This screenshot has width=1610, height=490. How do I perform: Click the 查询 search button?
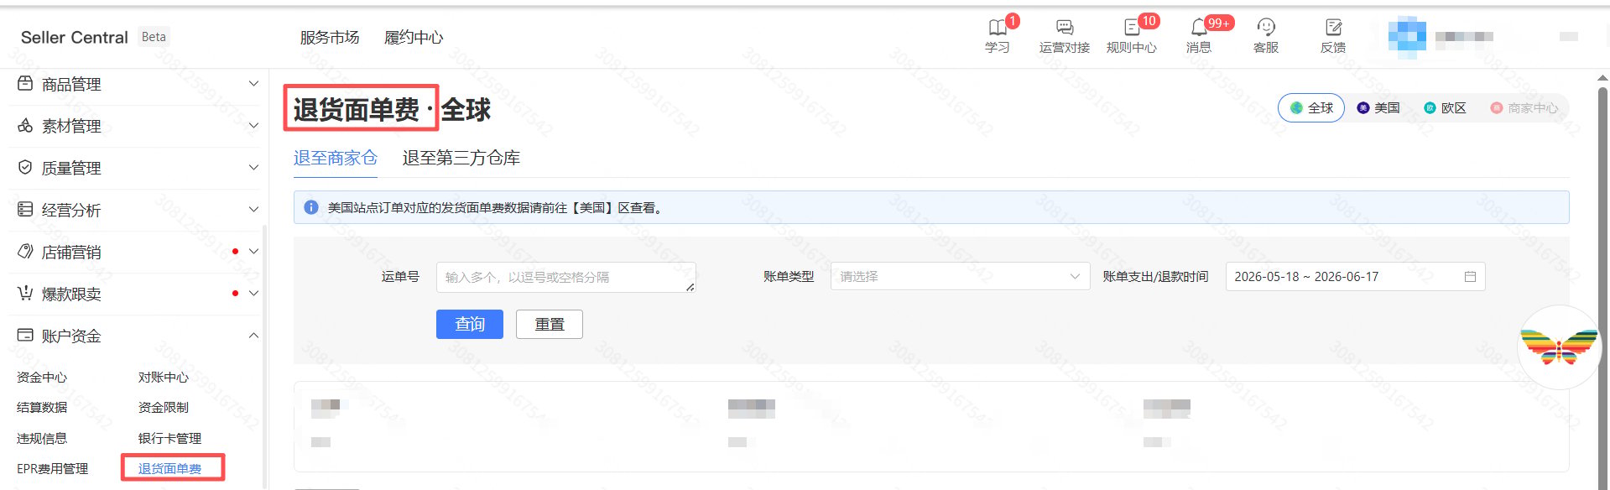470,324
